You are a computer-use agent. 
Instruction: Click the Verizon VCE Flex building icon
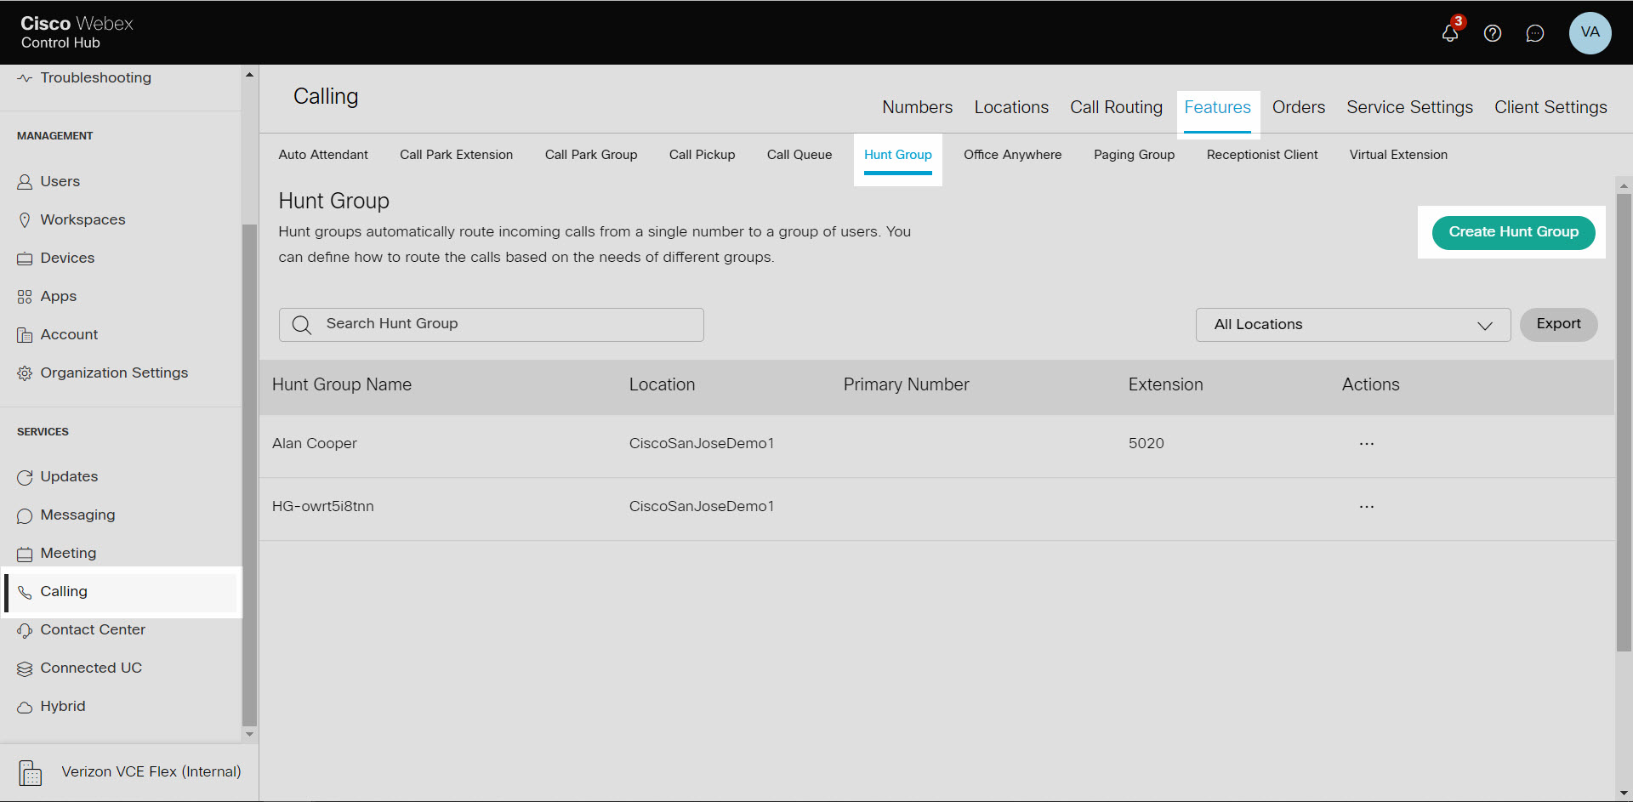pyautogui.click(x=29, y=772)
